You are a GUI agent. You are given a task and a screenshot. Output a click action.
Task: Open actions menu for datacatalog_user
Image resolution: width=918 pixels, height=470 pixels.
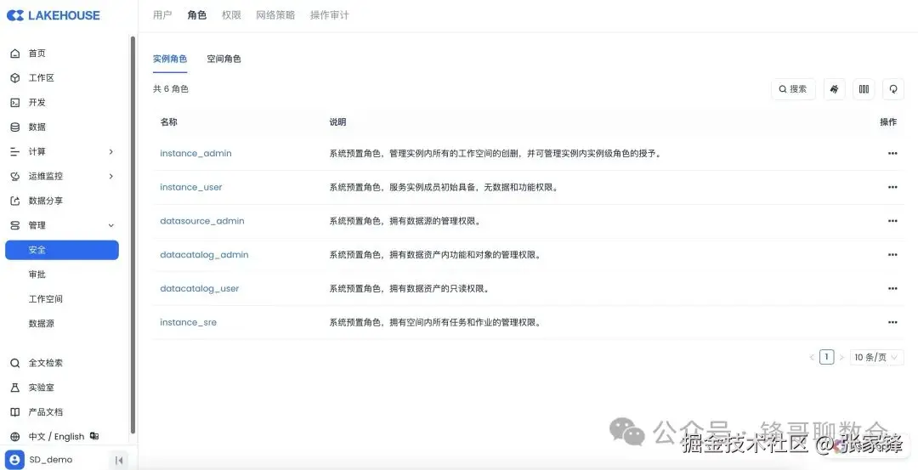(892, 289)
